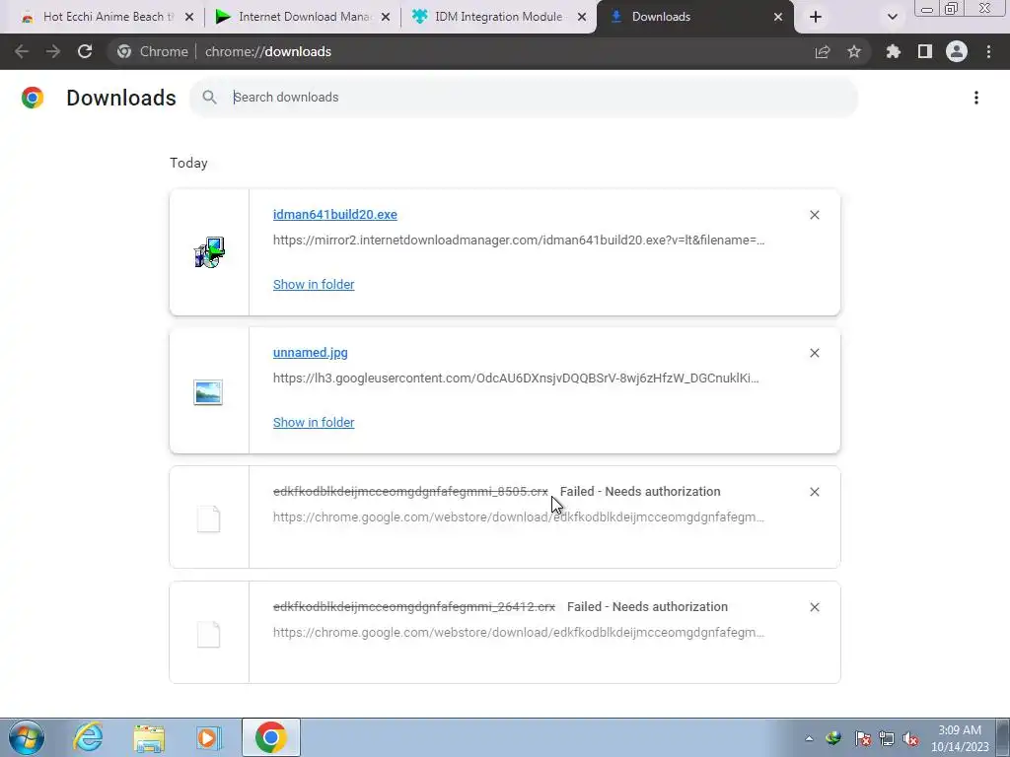The height and width of the screenshot is (757, 1010).
Task: Remove the failed _8505.crx entry
Action: click(814, 492)
